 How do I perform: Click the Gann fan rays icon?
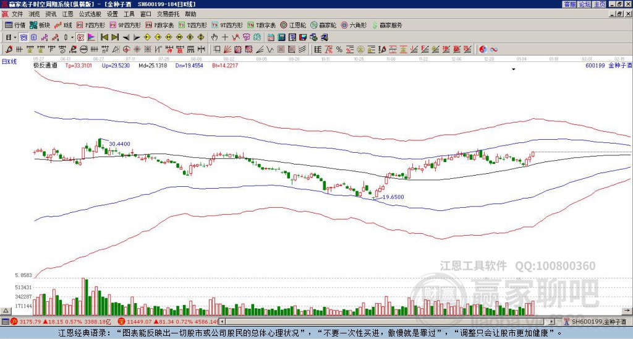point(227,49)
